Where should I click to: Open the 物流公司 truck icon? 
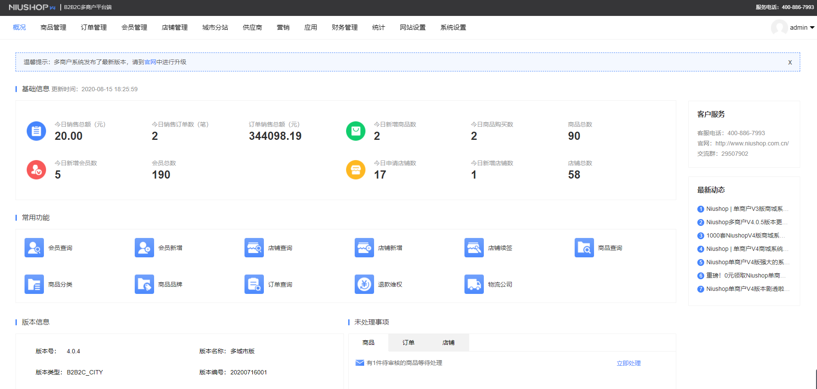point(474,284)
